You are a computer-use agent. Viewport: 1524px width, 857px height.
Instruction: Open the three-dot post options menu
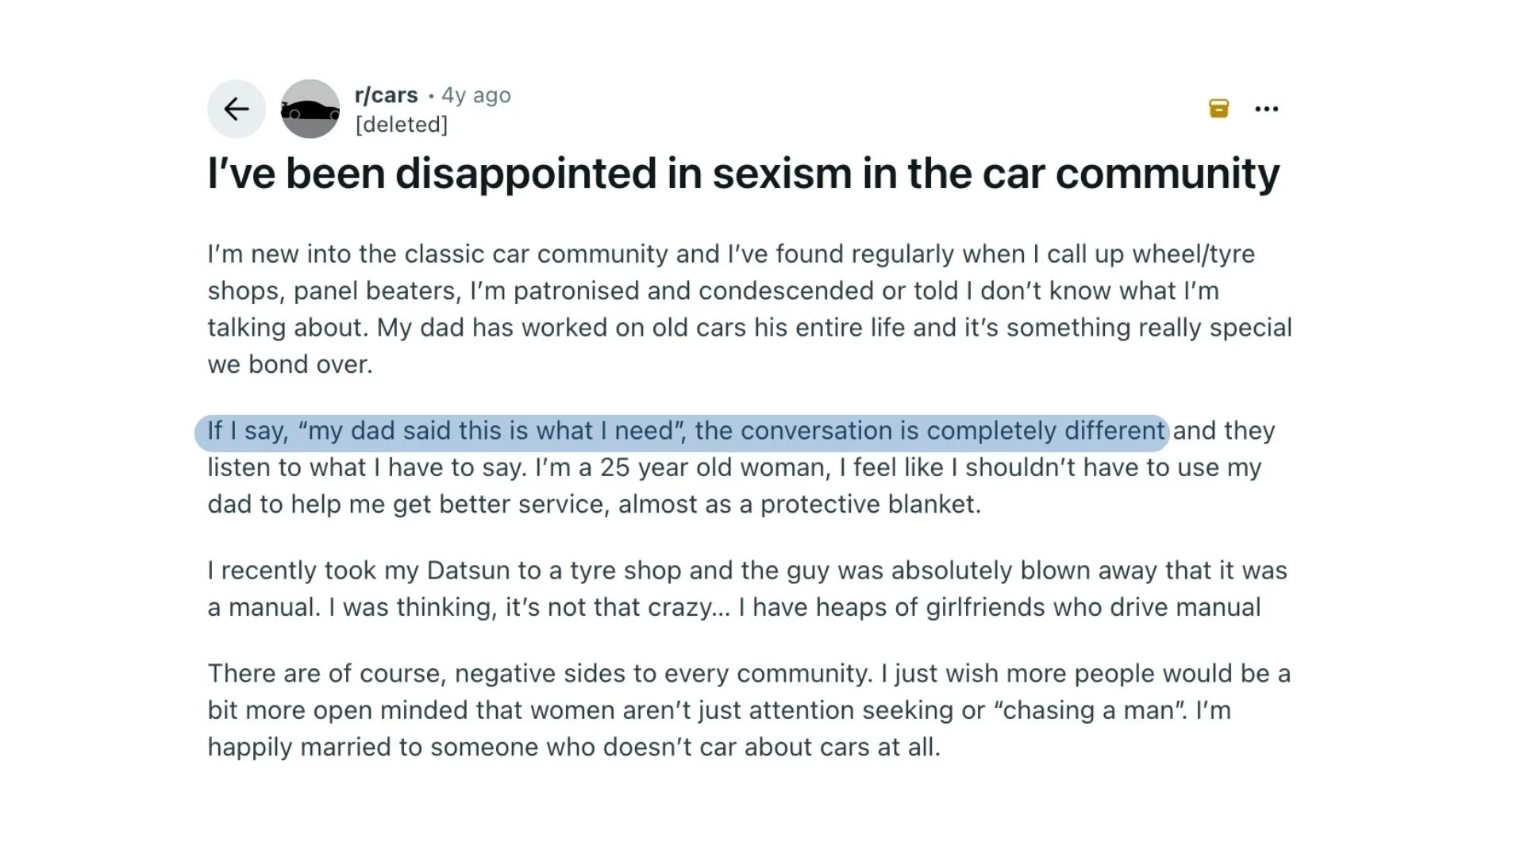tap(1267, 109)
